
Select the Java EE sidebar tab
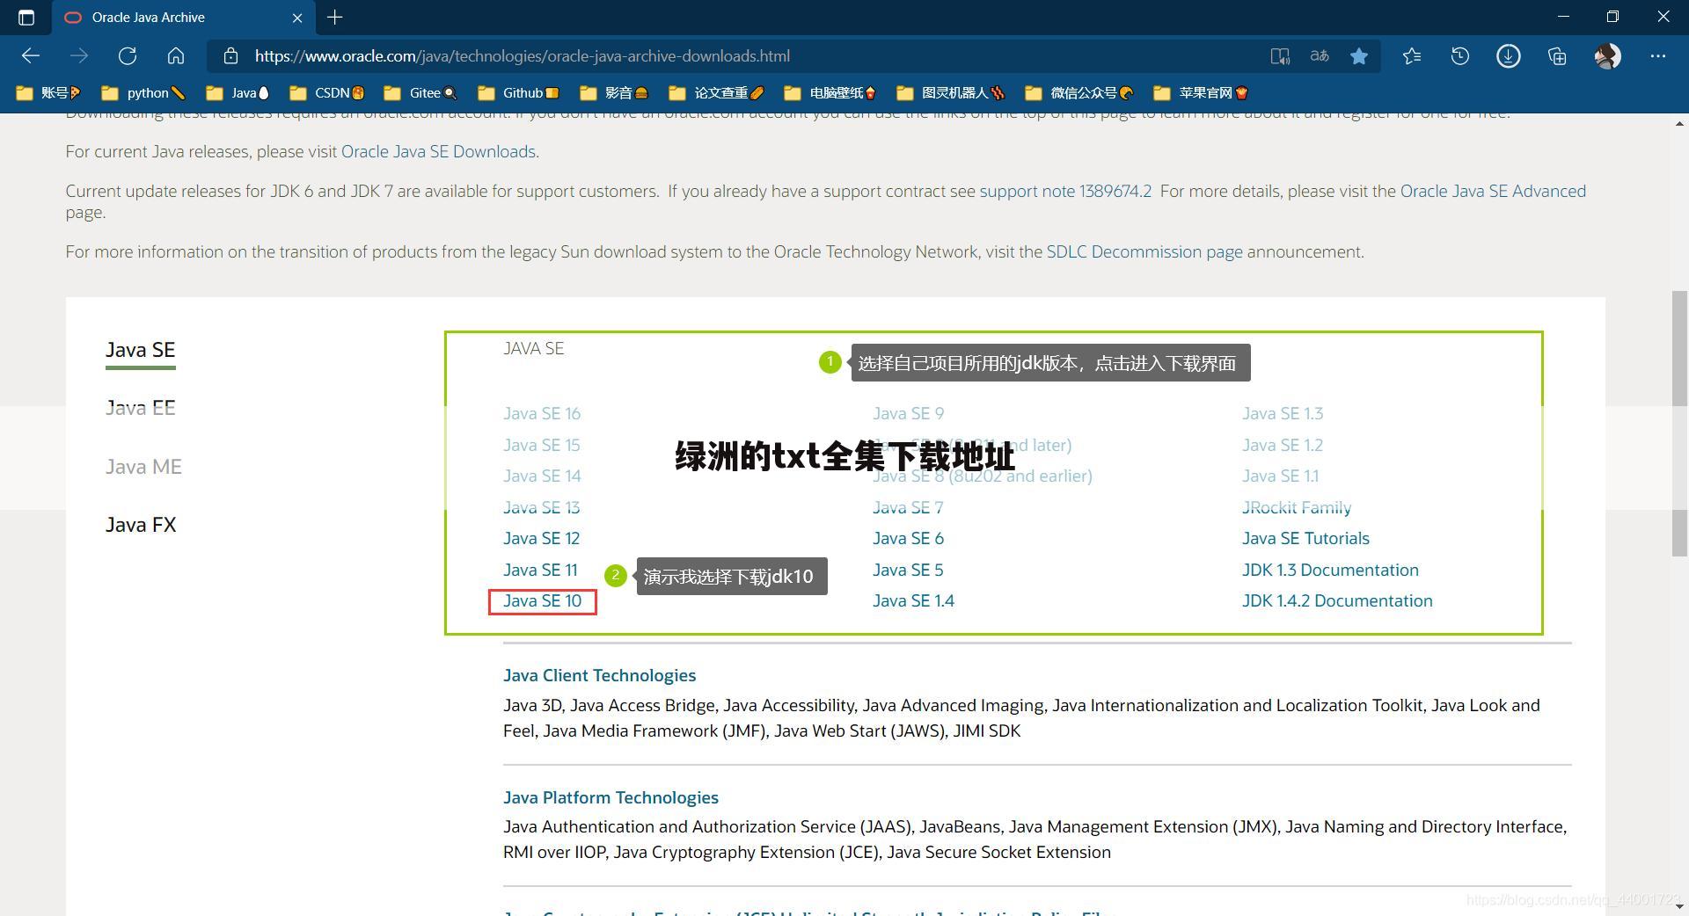pyautogui.click(x=140, y=408)
